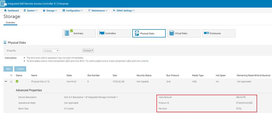Image resolution: width=272 pixels, height=113 pixels.
Task: Click the Blink button
Action: [x=8, y=69]
